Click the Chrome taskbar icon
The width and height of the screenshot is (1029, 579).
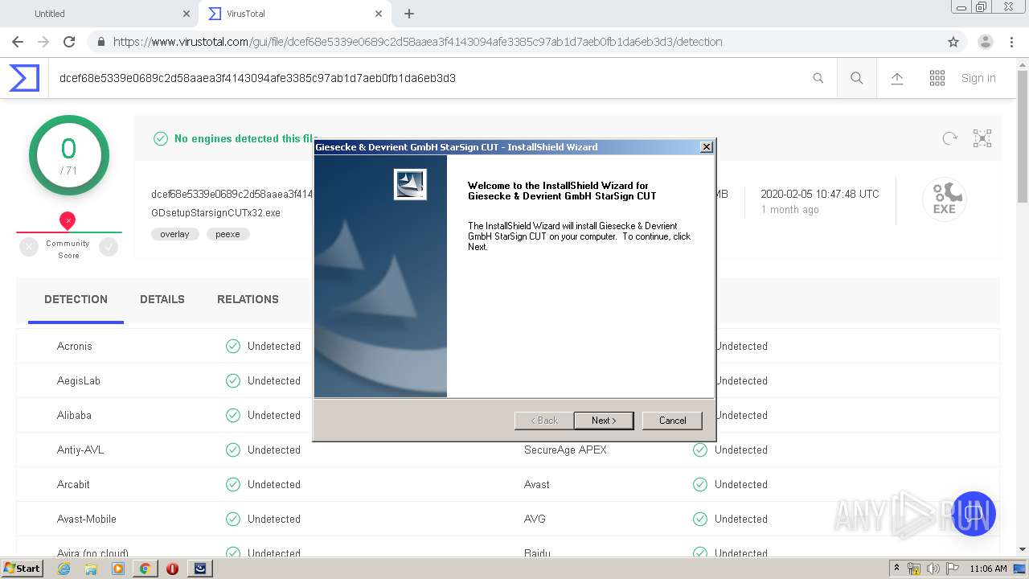coord(145,569)
